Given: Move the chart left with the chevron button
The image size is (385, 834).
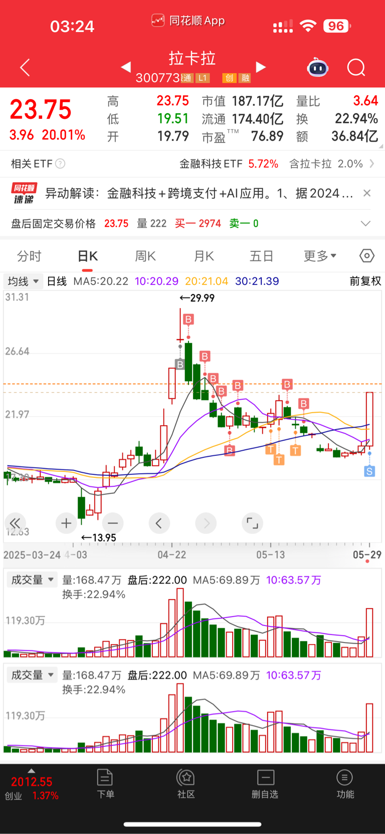Looking at the screenshot, I should [159, 523].
